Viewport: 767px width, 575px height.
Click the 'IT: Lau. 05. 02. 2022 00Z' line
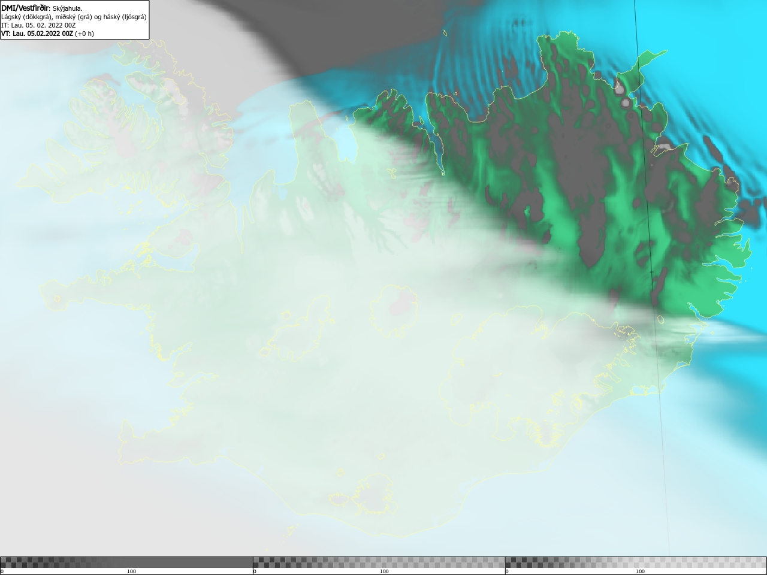(x=38, y=25)
